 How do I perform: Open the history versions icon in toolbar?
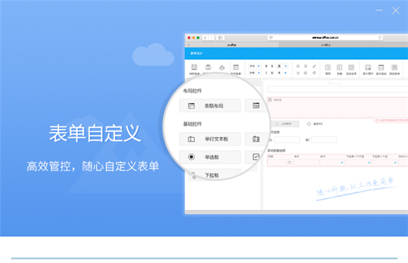point(352,68)
